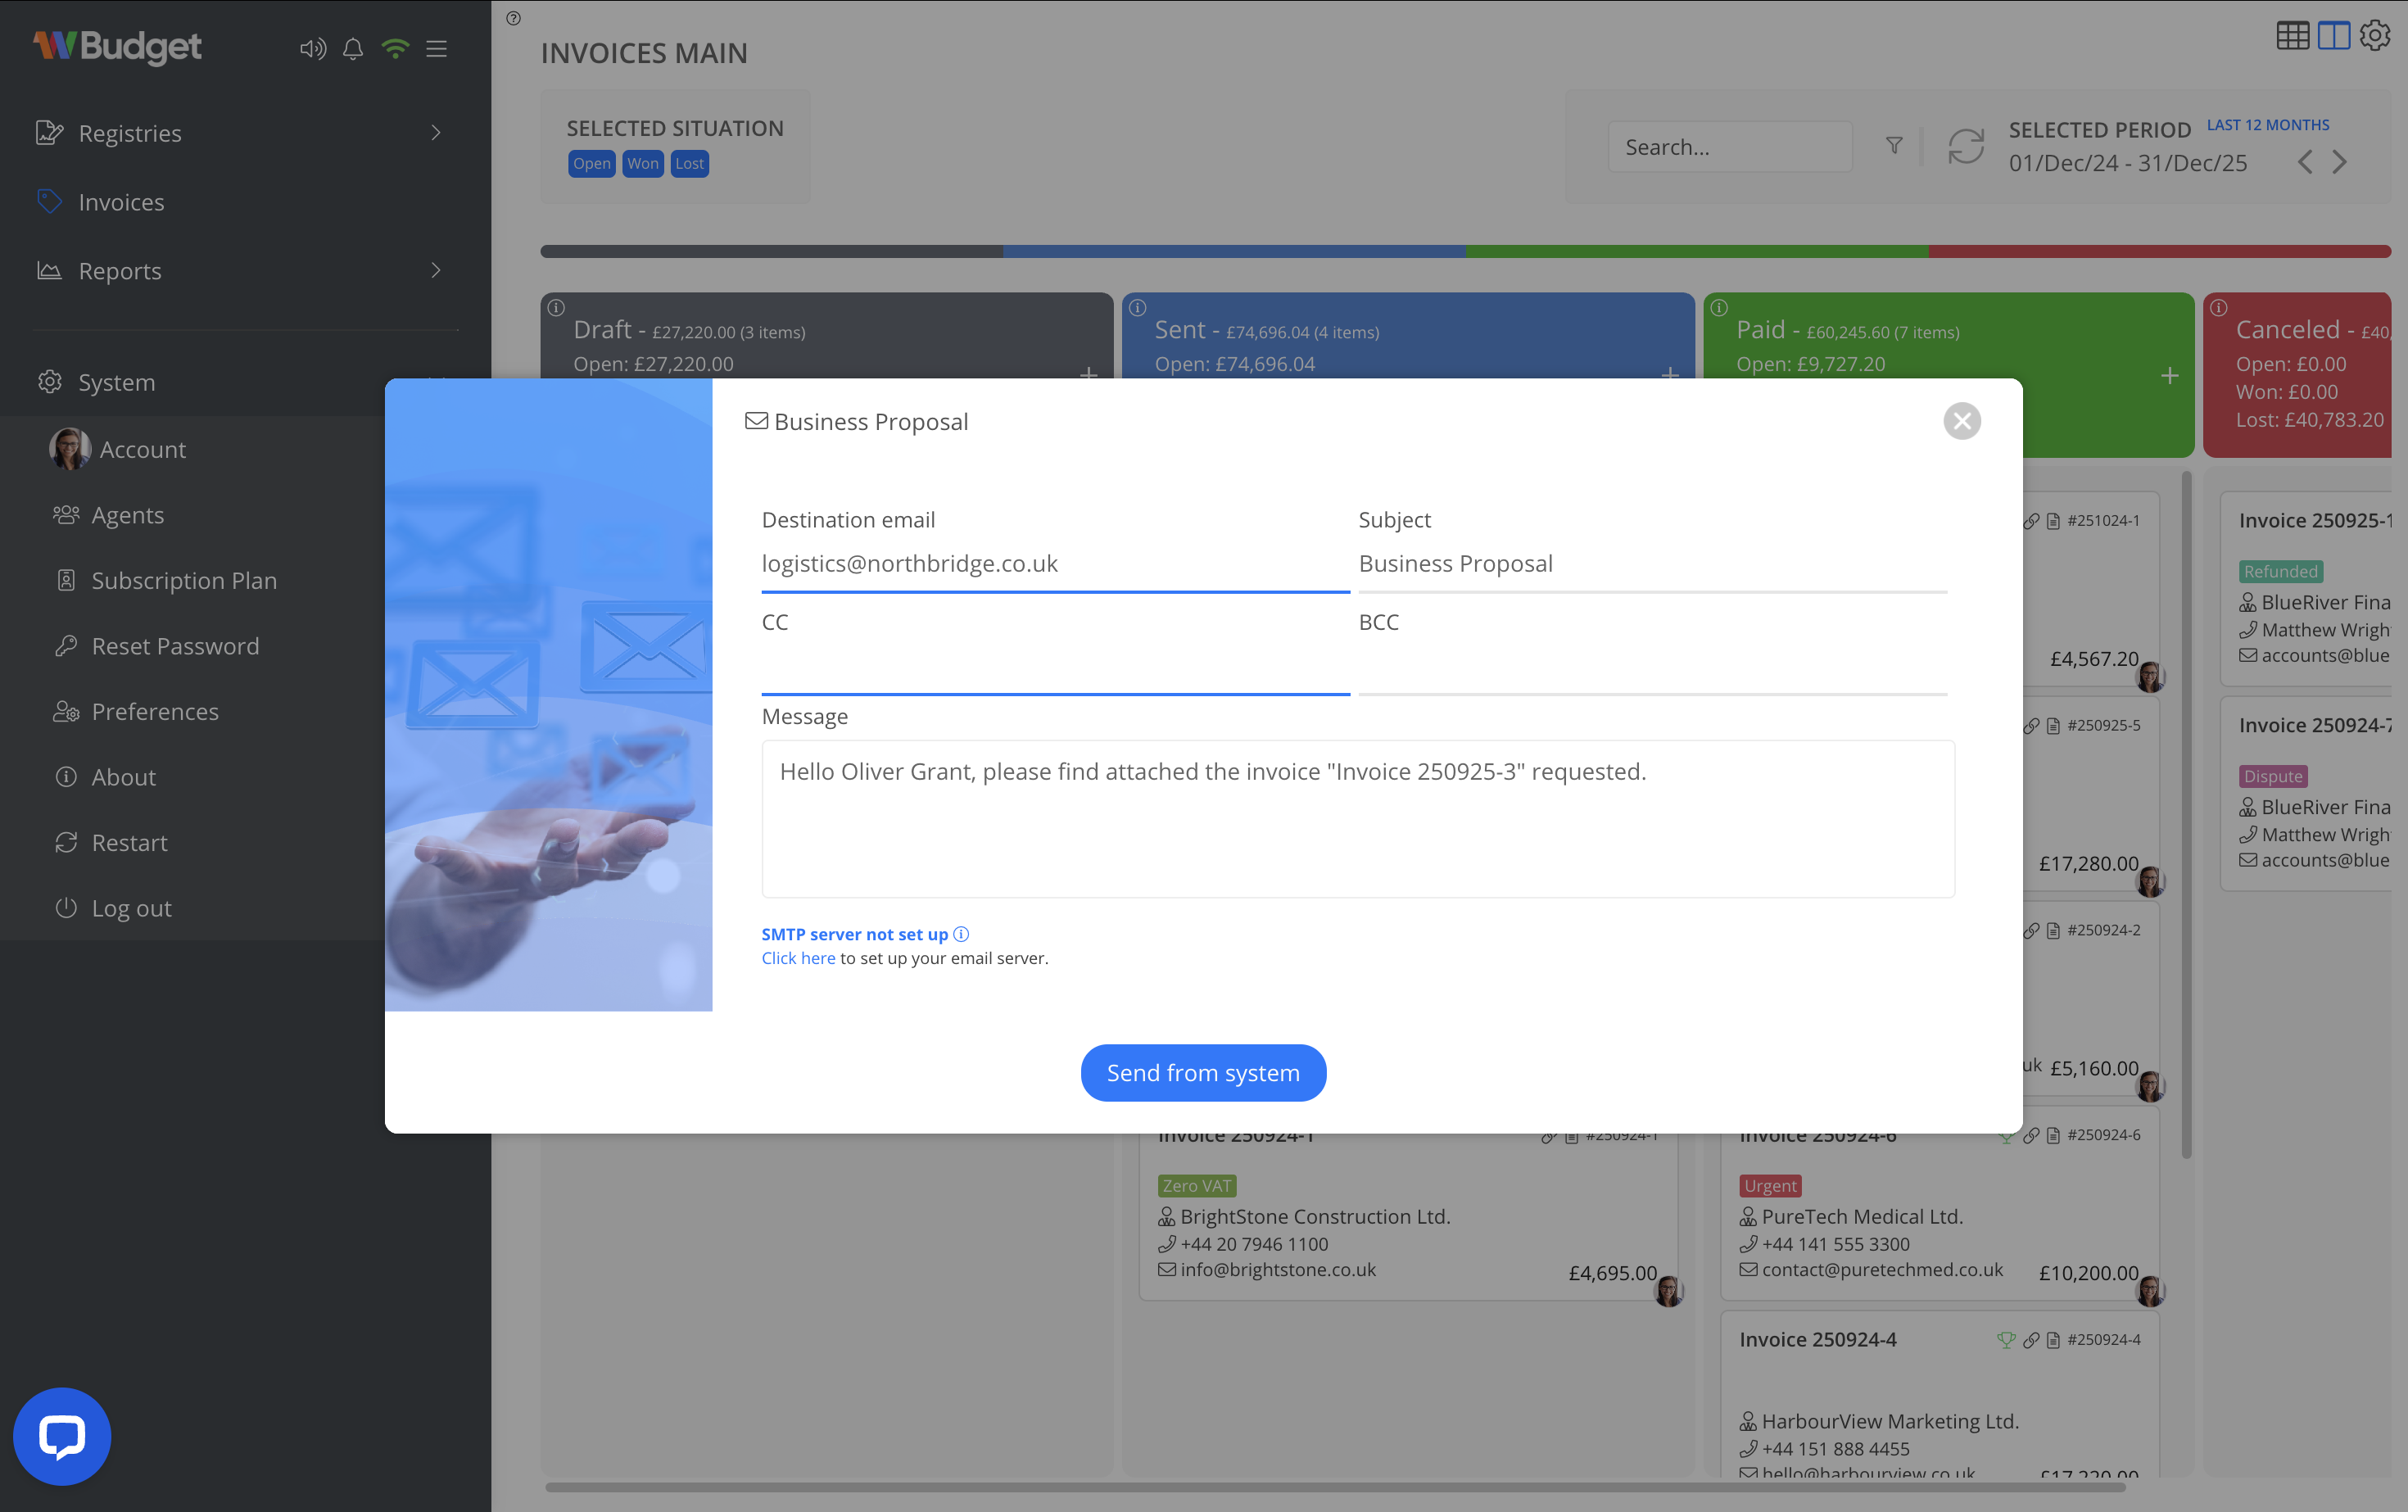2408x1512 pixels.
Task: Click here to set up email server
Action: (797, 957)
